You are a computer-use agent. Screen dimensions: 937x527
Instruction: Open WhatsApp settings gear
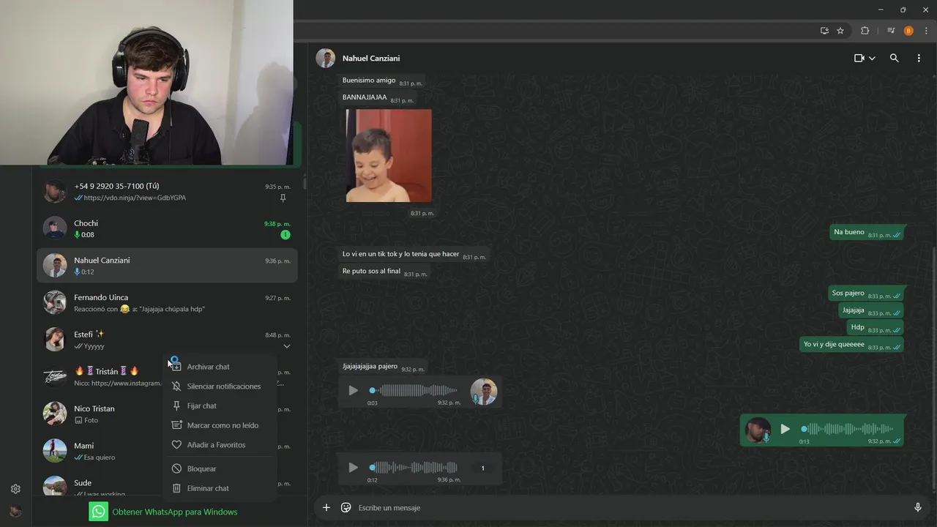coord(15,489)
